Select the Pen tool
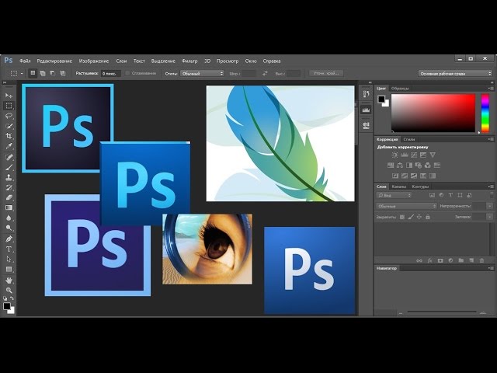The width and height of the screenshot is (497, 373). coord(9,239)
